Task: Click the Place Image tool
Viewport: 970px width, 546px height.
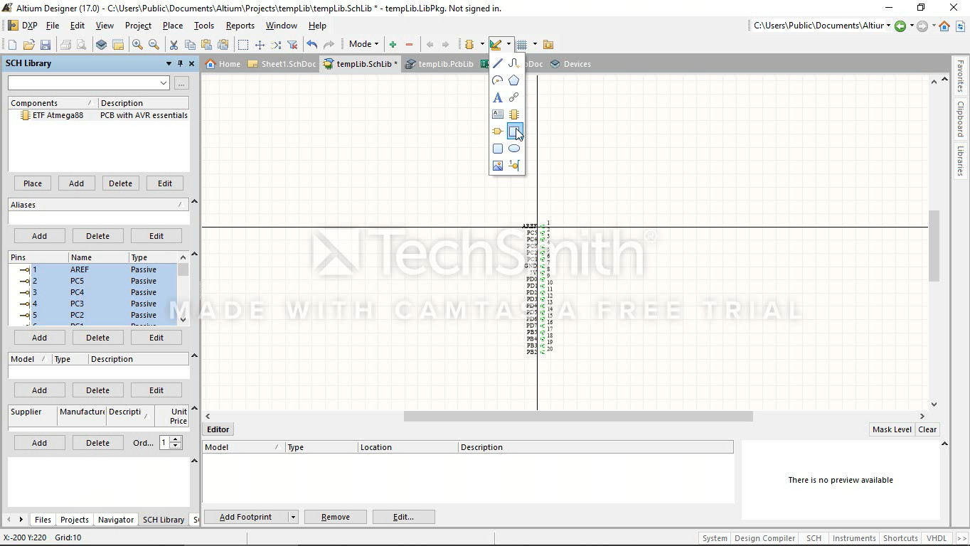Action: [x=498, y=166]
